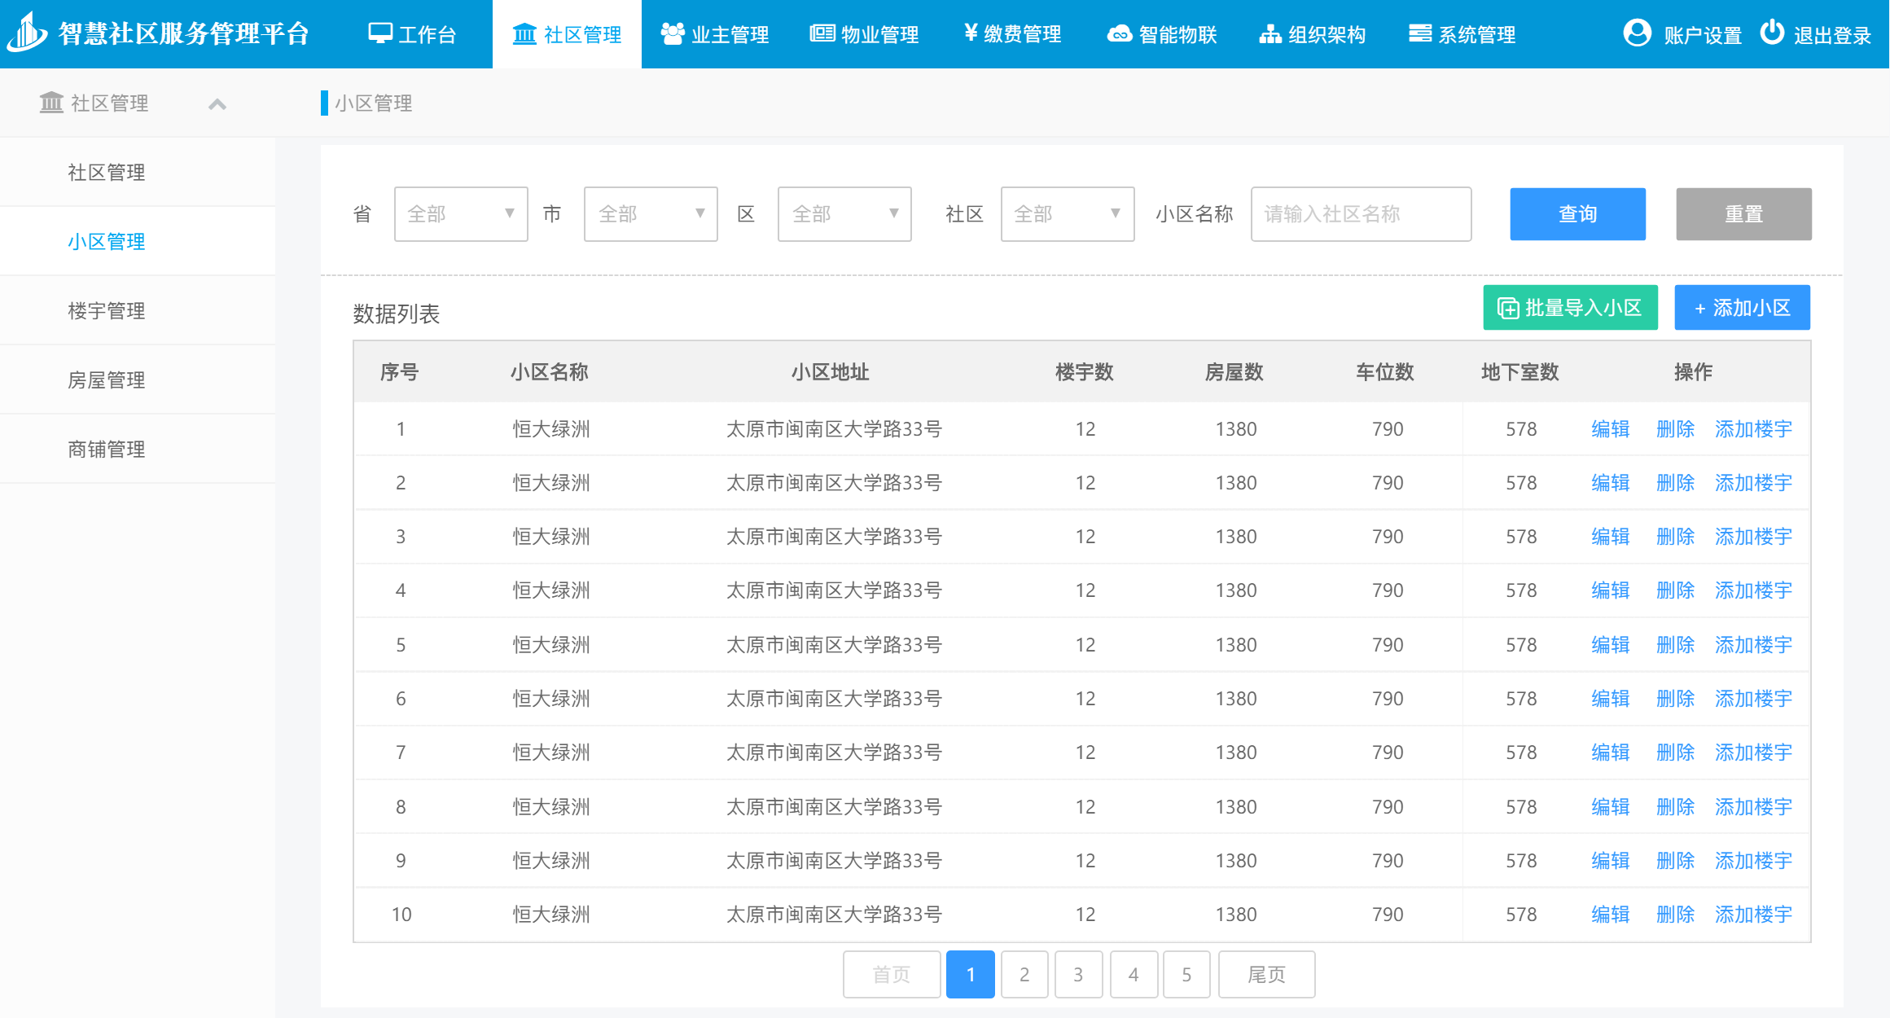Click the 首页 first page button

[x=892, y=974]
